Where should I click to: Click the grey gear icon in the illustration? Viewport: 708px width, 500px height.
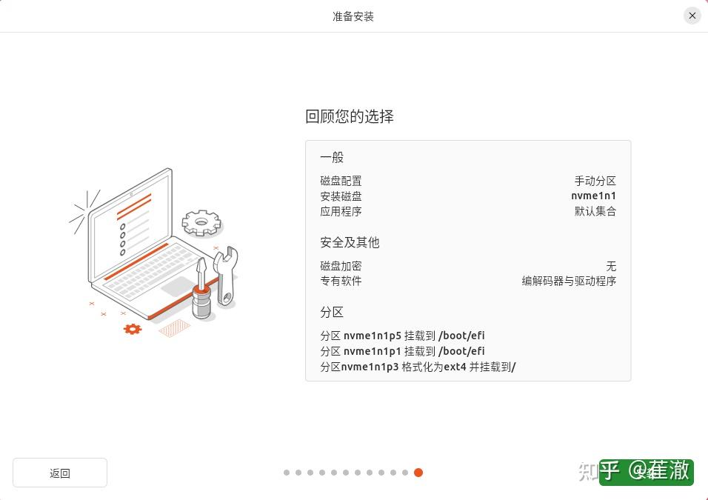point(202,223)
